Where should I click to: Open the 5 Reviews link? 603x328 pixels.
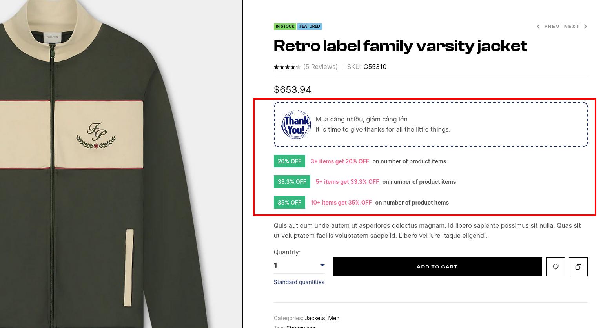[x=321, y=67]
